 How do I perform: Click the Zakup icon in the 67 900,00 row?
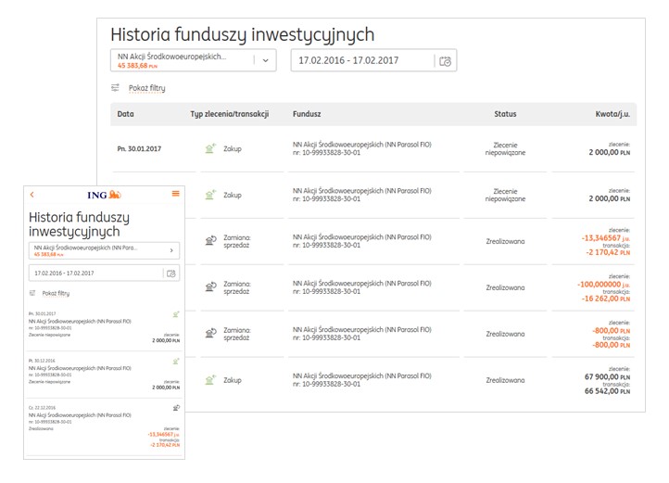tap(210, 380)
